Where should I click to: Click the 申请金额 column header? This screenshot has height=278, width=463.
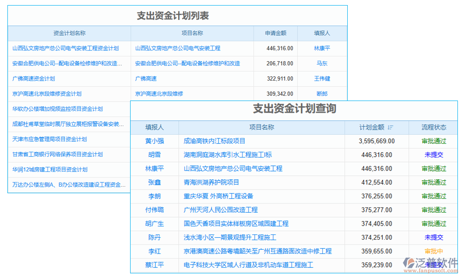[x=275, y=33]
